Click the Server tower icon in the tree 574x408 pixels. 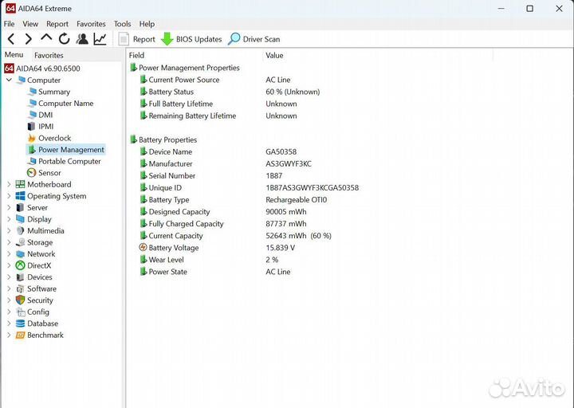(21, 207)
